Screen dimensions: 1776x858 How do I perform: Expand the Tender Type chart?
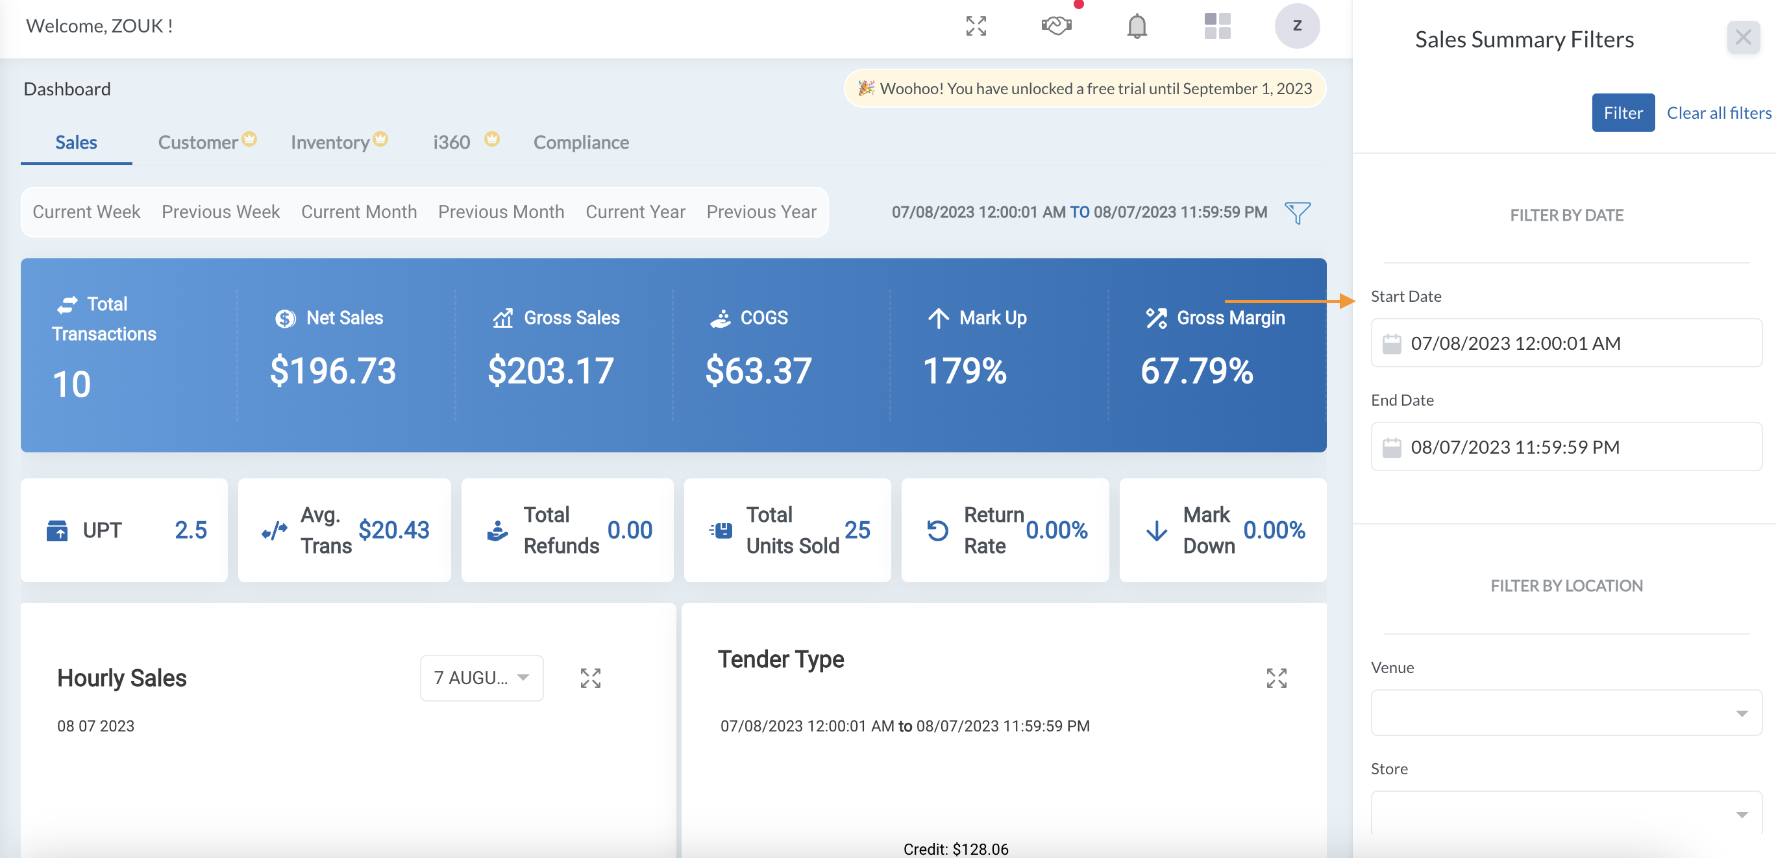[x=1276, y=678]
